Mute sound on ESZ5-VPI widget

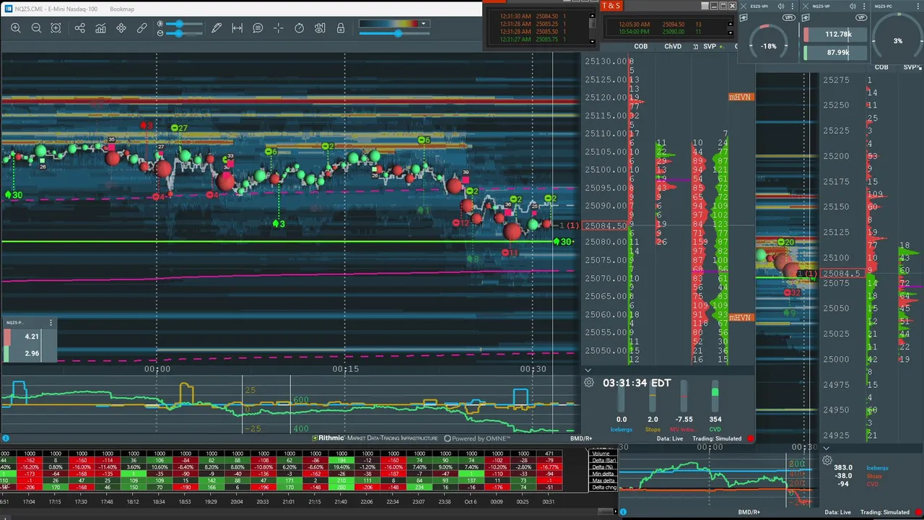[781, 6]
